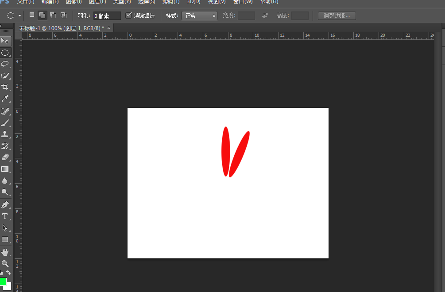The height and width of the screenshot is (292, 445).
Task: Switch to Subtract from Selection mode
Action: (53, 15)
